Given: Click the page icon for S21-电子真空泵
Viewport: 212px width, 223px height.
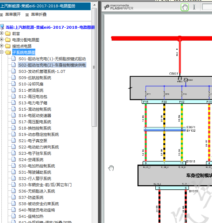Looking at the screenshot, I should [x=14, y=140].
